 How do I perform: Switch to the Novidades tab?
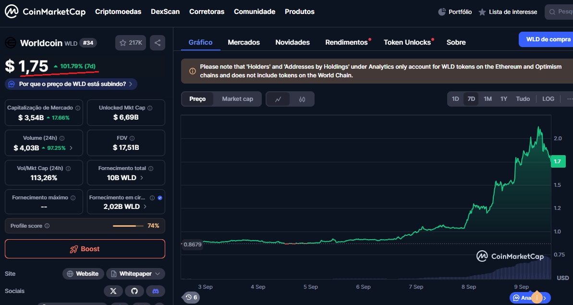[293, 42]
